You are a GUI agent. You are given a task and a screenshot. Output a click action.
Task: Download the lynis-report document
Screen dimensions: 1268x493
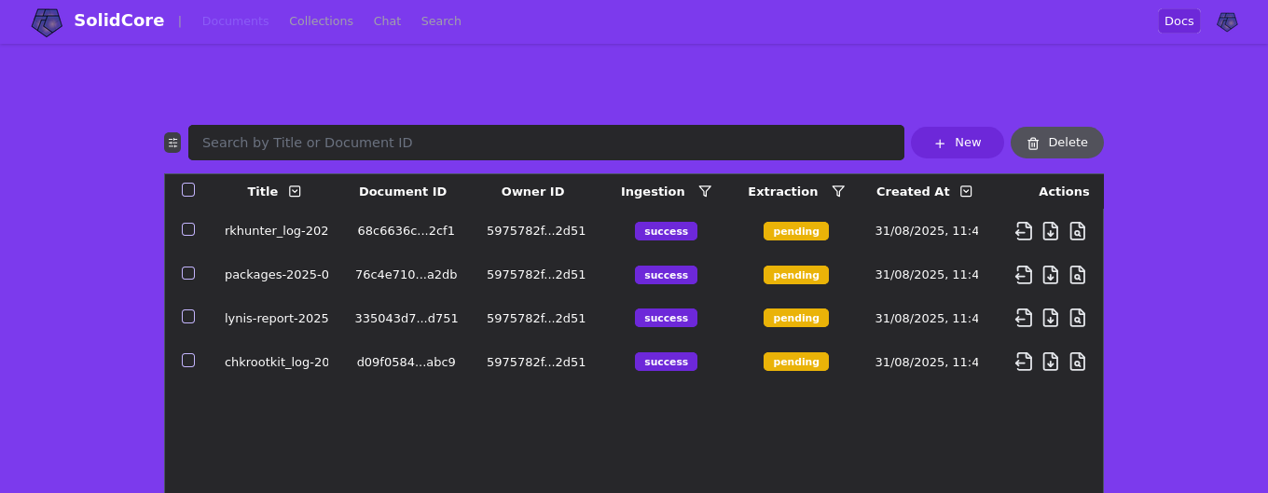pyautogui.click(x=1051, y=318)
